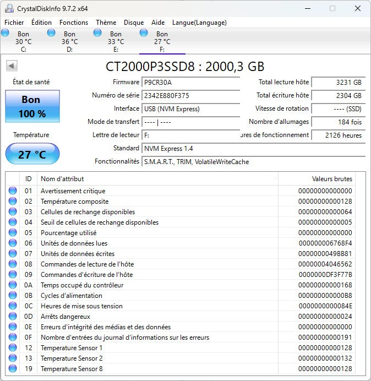Click status icon for Erreurs d'intégrité des médias
Viewport: 371px width, 381px height.
point(13,326)
